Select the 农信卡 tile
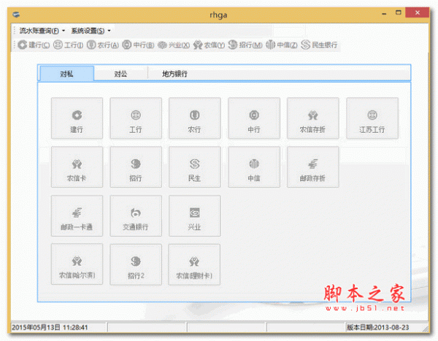The image size is (438, 341). 77,167
